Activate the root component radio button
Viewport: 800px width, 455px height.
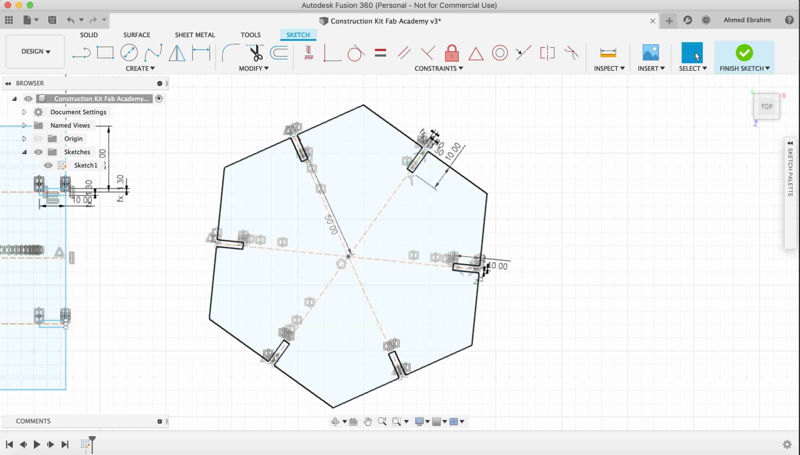point(159,99)
